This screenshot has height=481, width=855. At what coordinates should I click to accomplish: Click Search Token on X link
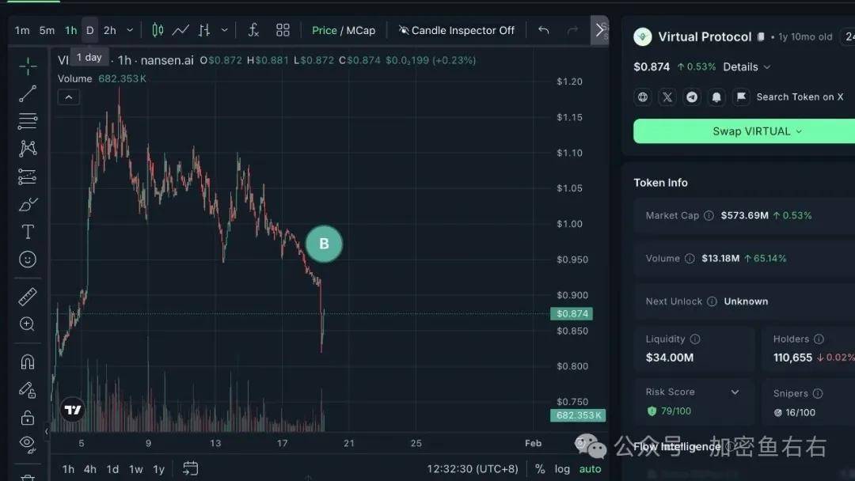click(799, 97)
